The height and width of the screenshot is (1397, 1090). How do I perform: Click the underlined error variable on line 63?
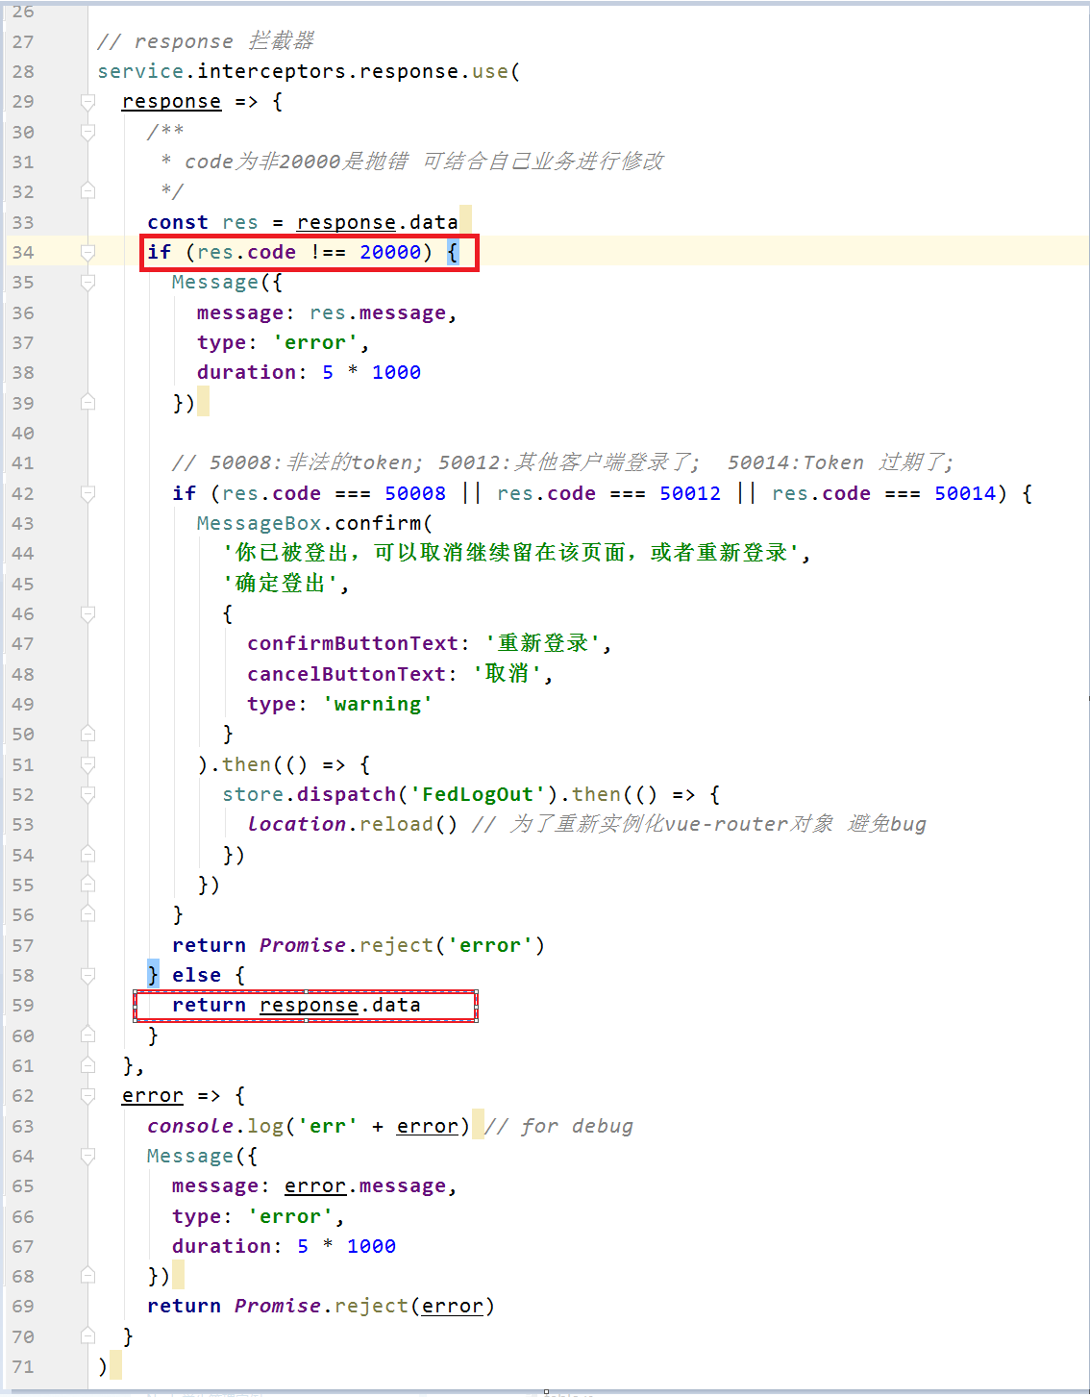427,1126
